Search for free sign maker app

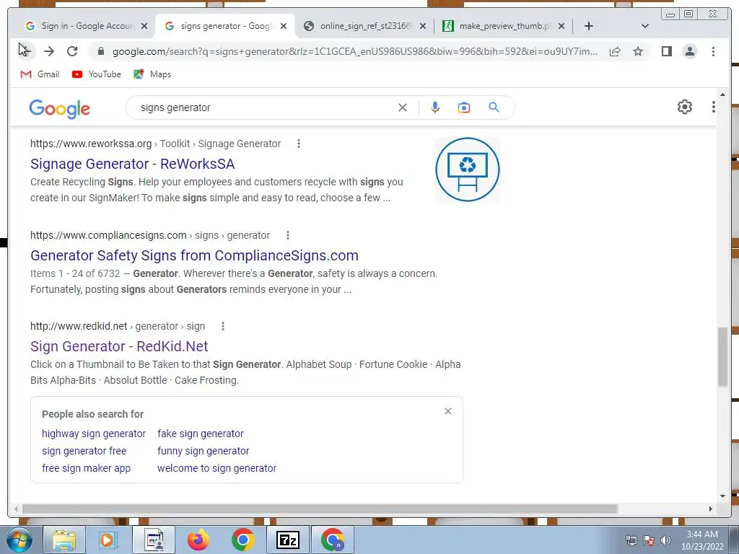click(87, 468)
